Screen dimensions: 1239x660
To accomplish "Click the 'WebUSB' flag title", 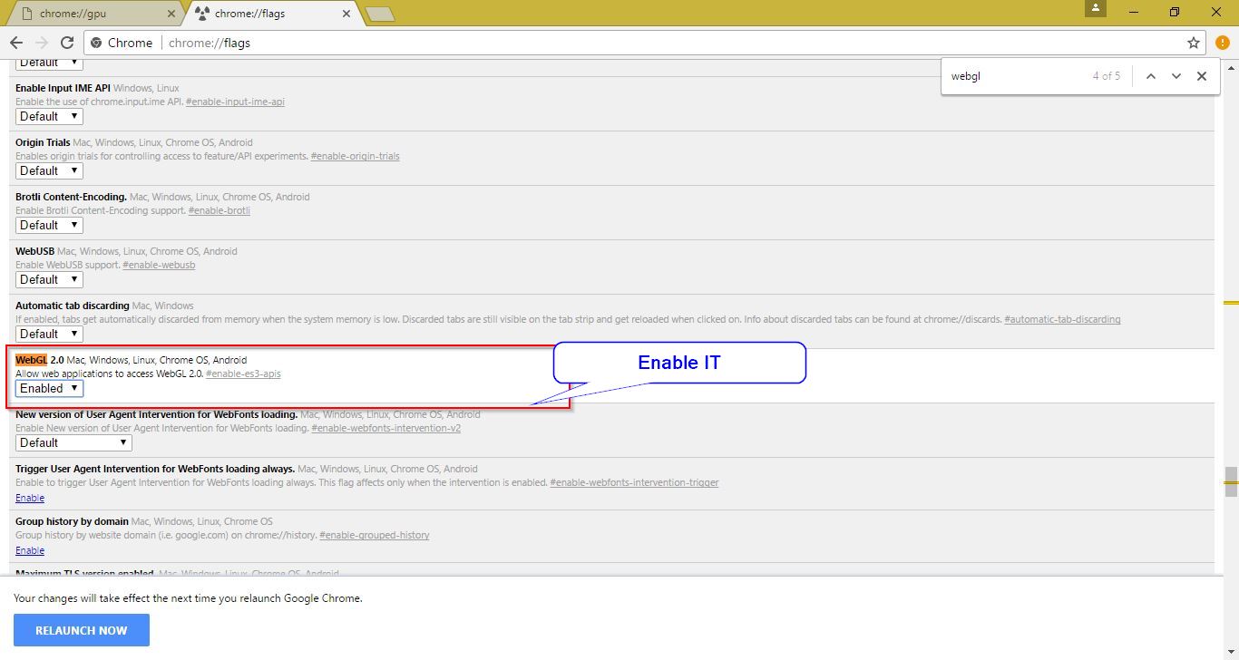I will [x=34, y=251].
